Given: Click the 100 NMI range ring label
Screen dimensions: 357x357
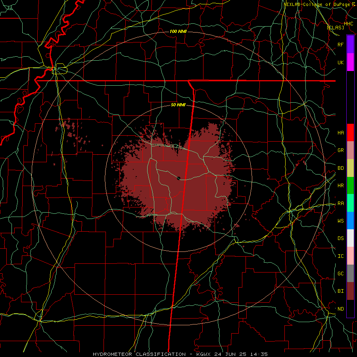Looking at the screenshot, I should coord(178,31).
